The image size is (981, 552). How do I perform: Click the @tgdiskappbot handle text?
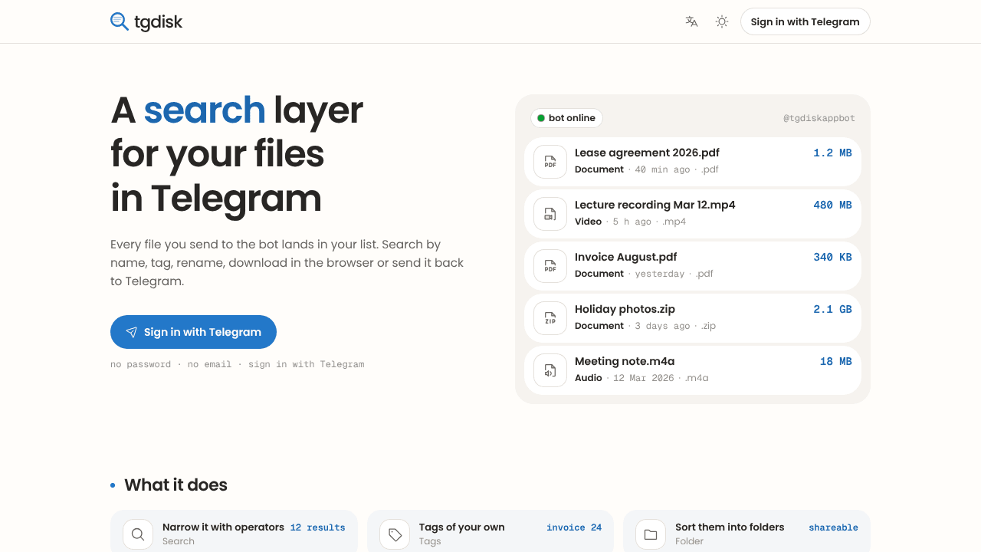[x=819, y=118]
